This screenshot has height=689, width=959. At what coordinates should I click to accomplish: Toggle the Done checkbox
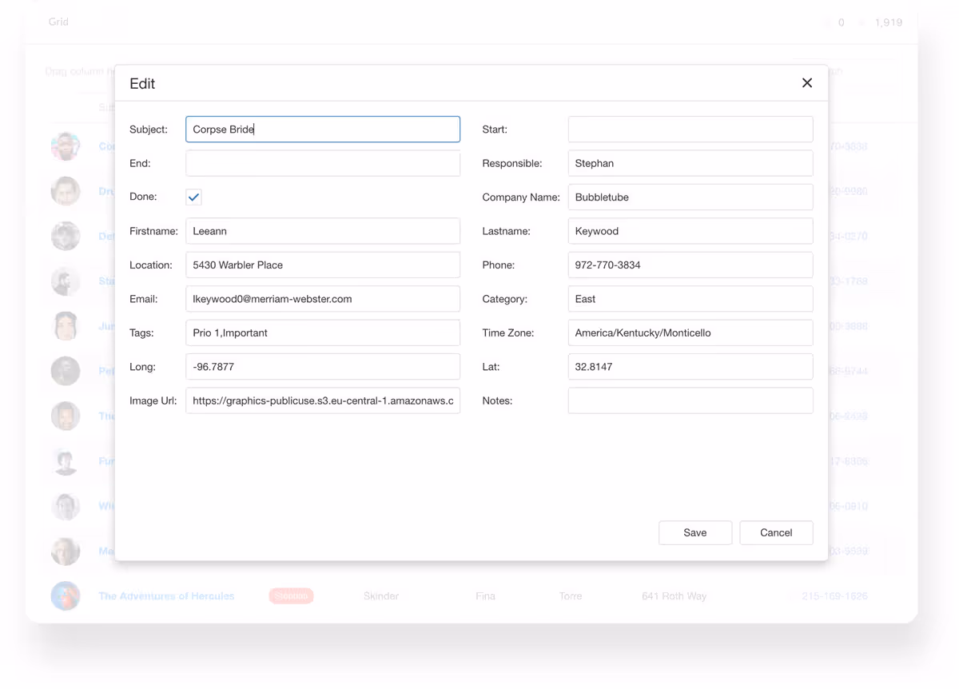pyautogui.click(x=193, y=197)
